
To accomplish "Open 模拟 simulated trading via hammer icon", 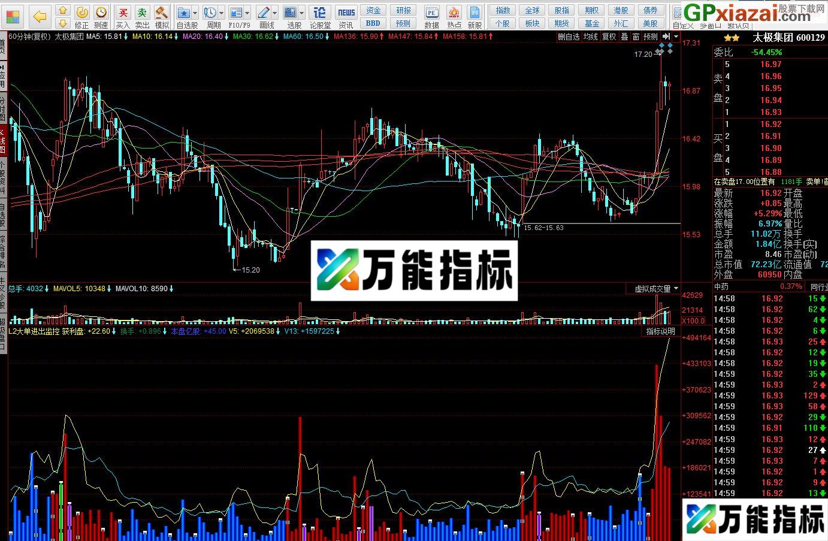I will tap(162, 11).
